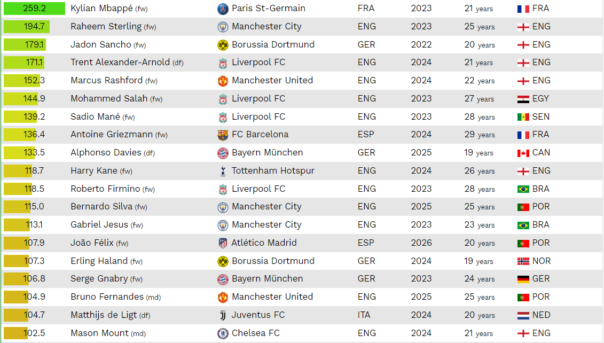Click João Félix's 2026 contract year
Viewport: 604px width, 343px height.
[421, 243]
